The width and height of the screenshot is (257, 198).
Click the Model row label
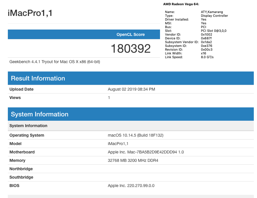coord(15,144)
